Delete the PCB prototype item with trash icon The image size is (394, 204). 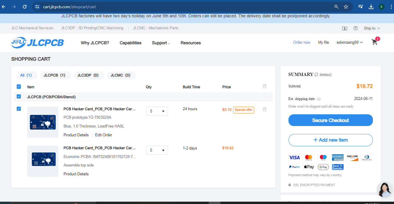pyautogui.click(x=264, y=109)
